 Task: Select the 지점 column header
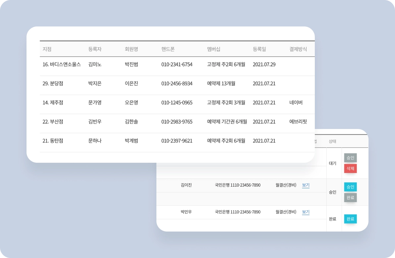pos(47,49)
